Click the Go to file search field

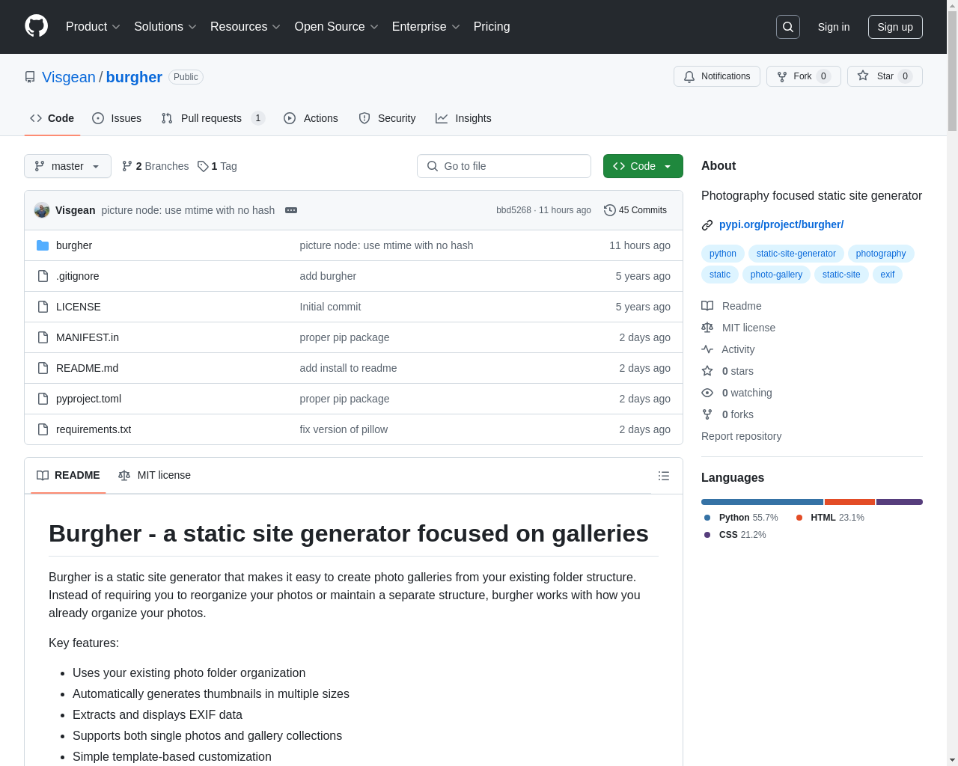(504, 166)
